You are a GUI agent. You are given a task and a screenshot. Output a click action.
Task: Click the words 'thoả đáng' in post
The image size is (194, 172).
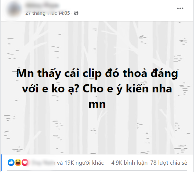(x=150, y=74)
